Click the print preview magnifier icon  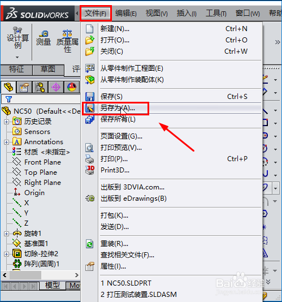90,148
